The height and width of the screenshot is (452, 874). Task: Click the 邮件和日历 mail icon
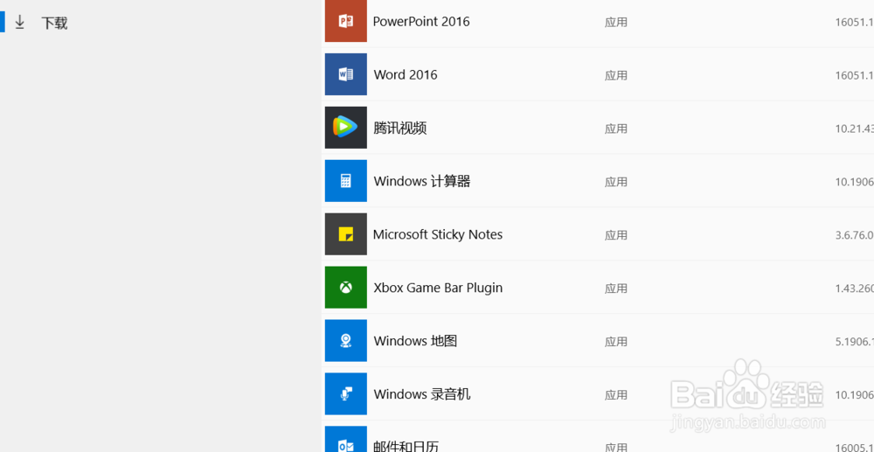[345, 439]
